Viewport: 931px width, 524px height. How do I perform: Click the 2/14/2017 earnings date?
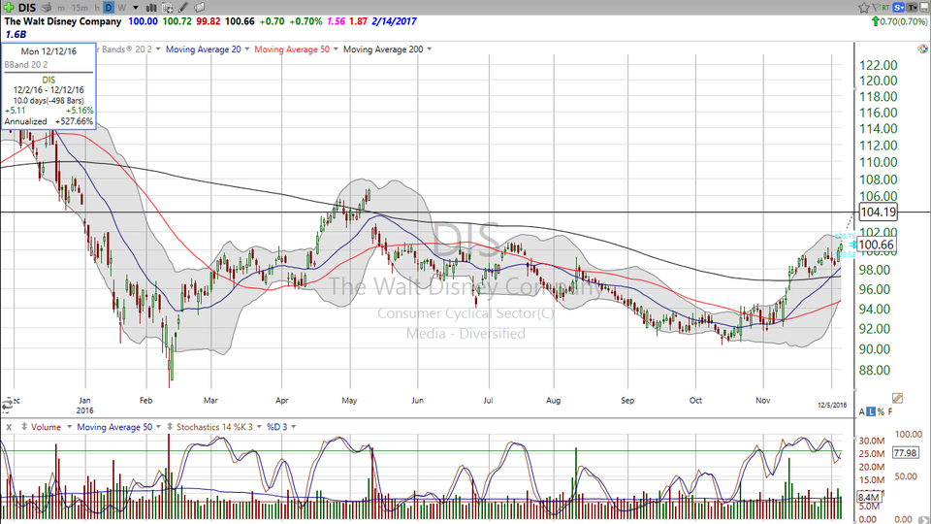tap(394, 21)
